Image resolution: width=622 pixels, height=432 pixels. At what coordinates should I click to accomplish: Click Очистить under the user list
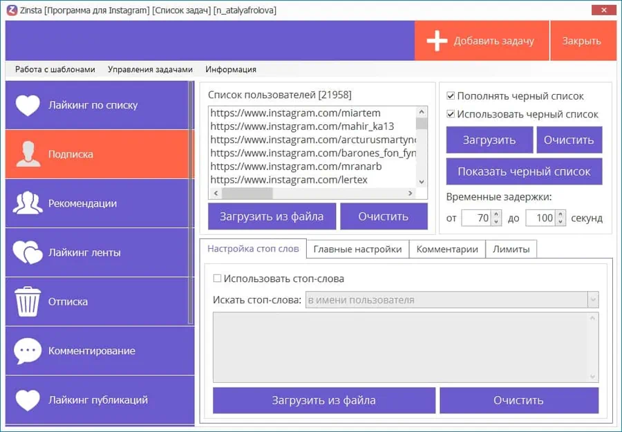click(384, 216)
